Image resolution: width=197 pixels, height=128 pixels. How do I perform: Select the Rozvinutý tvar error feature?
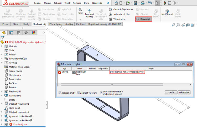pyautogui.click(x=20, y=124)
